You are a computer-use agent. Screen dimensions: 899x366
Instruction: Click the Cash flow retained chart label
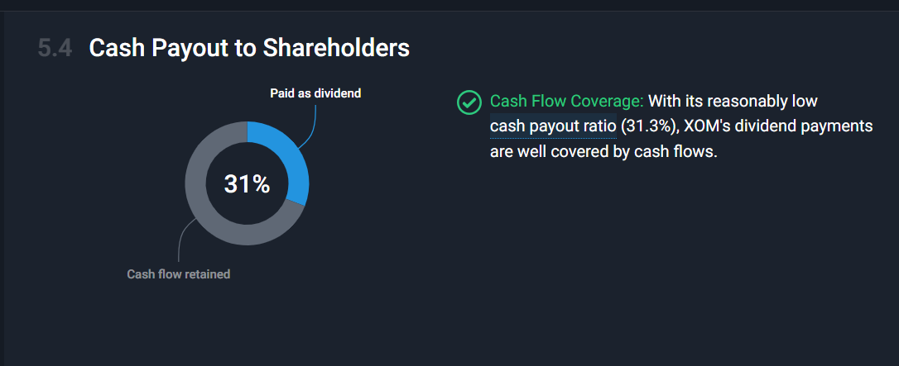[178, 274]
